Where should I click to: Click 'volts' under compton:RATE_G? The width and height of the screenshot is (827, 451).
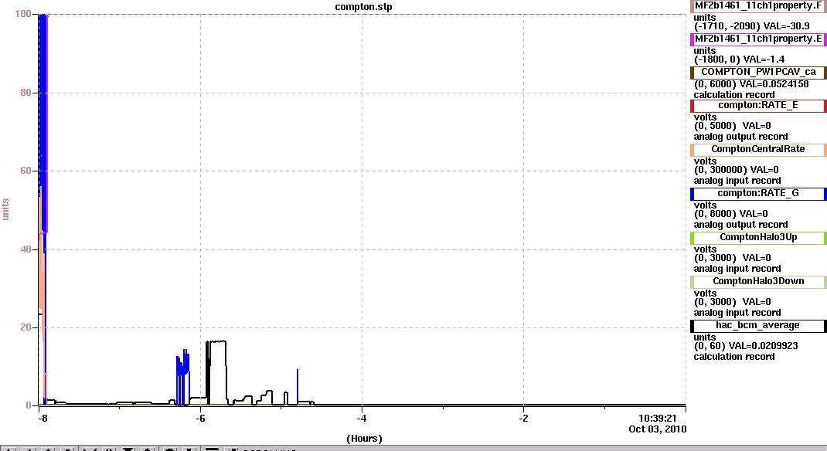[705, 205]
